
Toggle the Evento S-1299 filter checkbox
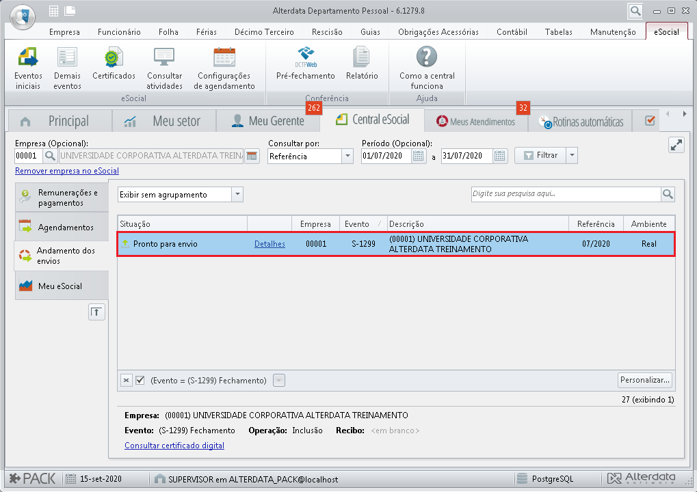click(x=140, y=381)
